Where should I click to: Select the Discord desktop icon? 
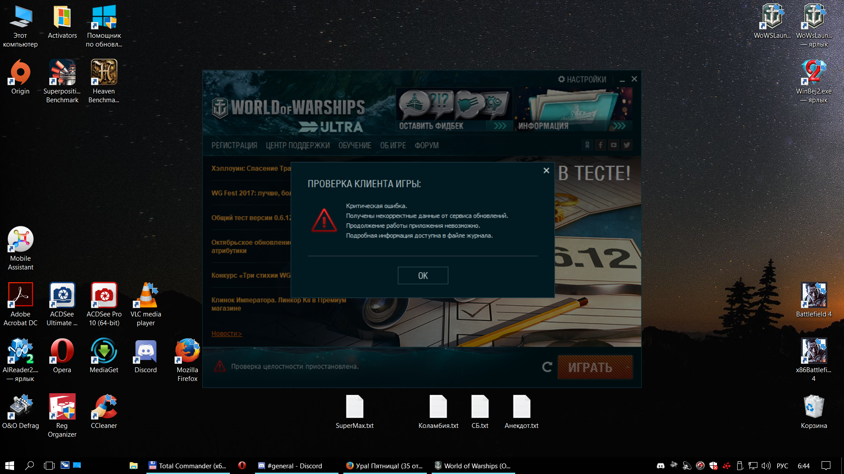click(146, 356)
